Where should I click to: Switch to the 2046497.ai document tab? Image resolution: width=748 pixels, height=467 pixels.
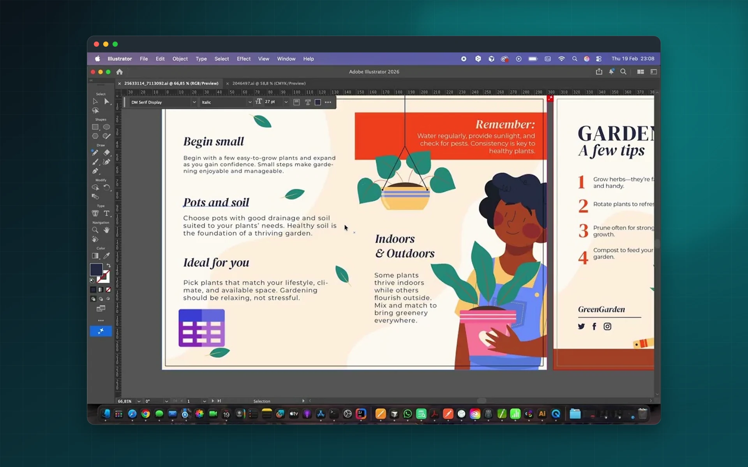click(x=269, y=83)
